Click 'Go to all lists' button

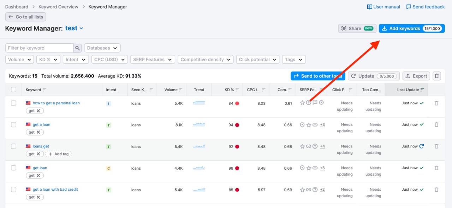point(26,17)
